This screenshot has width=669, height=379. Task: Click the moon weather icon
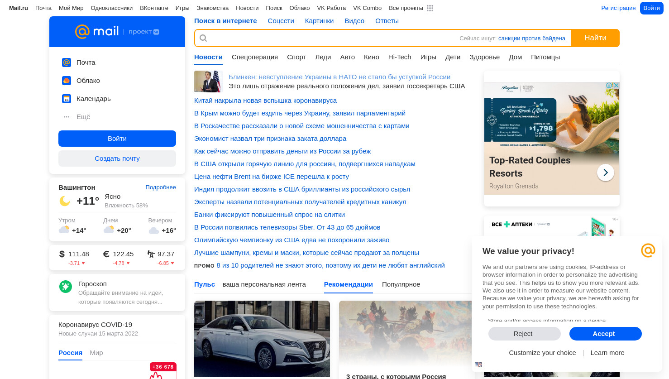pos(65,201)
